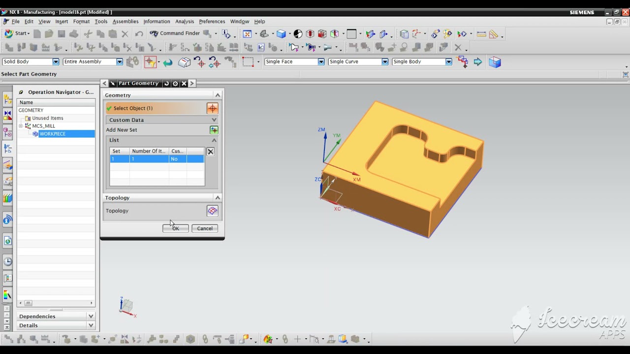This screenshot has width=630, height=354.
Task: Click the black-white half-circle view icon
Action: [x=298, y=34]
